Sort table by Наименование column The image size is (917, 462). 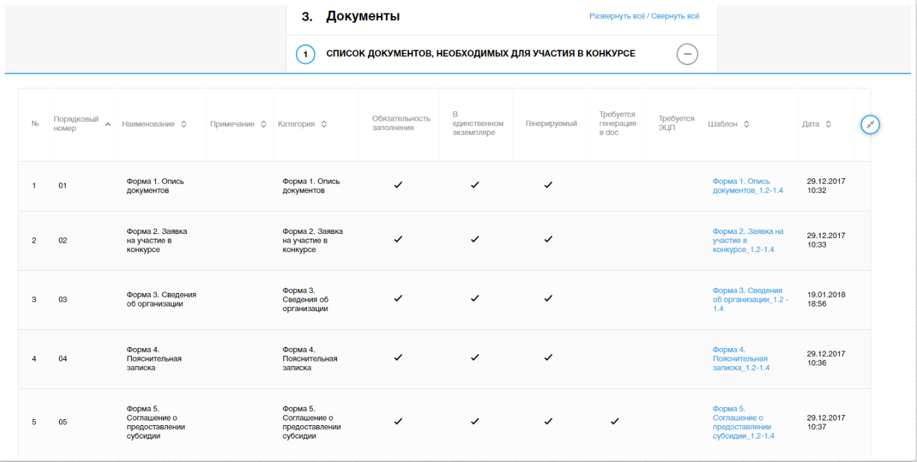pyautogui.click(x=154, y=124)
